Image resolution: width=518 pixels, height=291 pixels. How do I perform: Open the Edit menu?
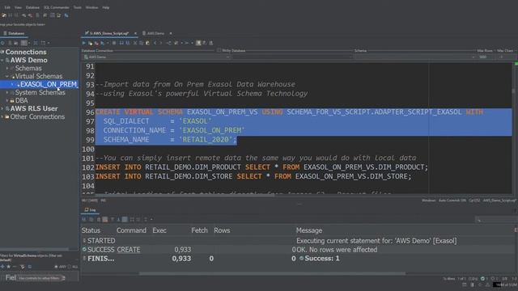7,7
